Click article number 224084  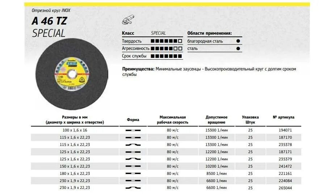coord(285,181)
